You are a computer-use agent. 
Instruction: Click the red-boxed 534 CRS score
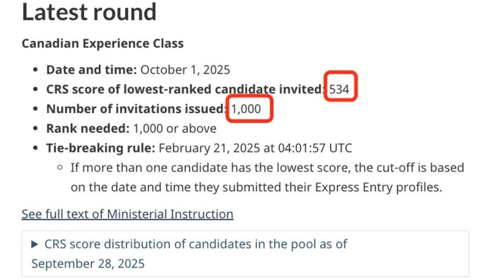click(339, 89)
